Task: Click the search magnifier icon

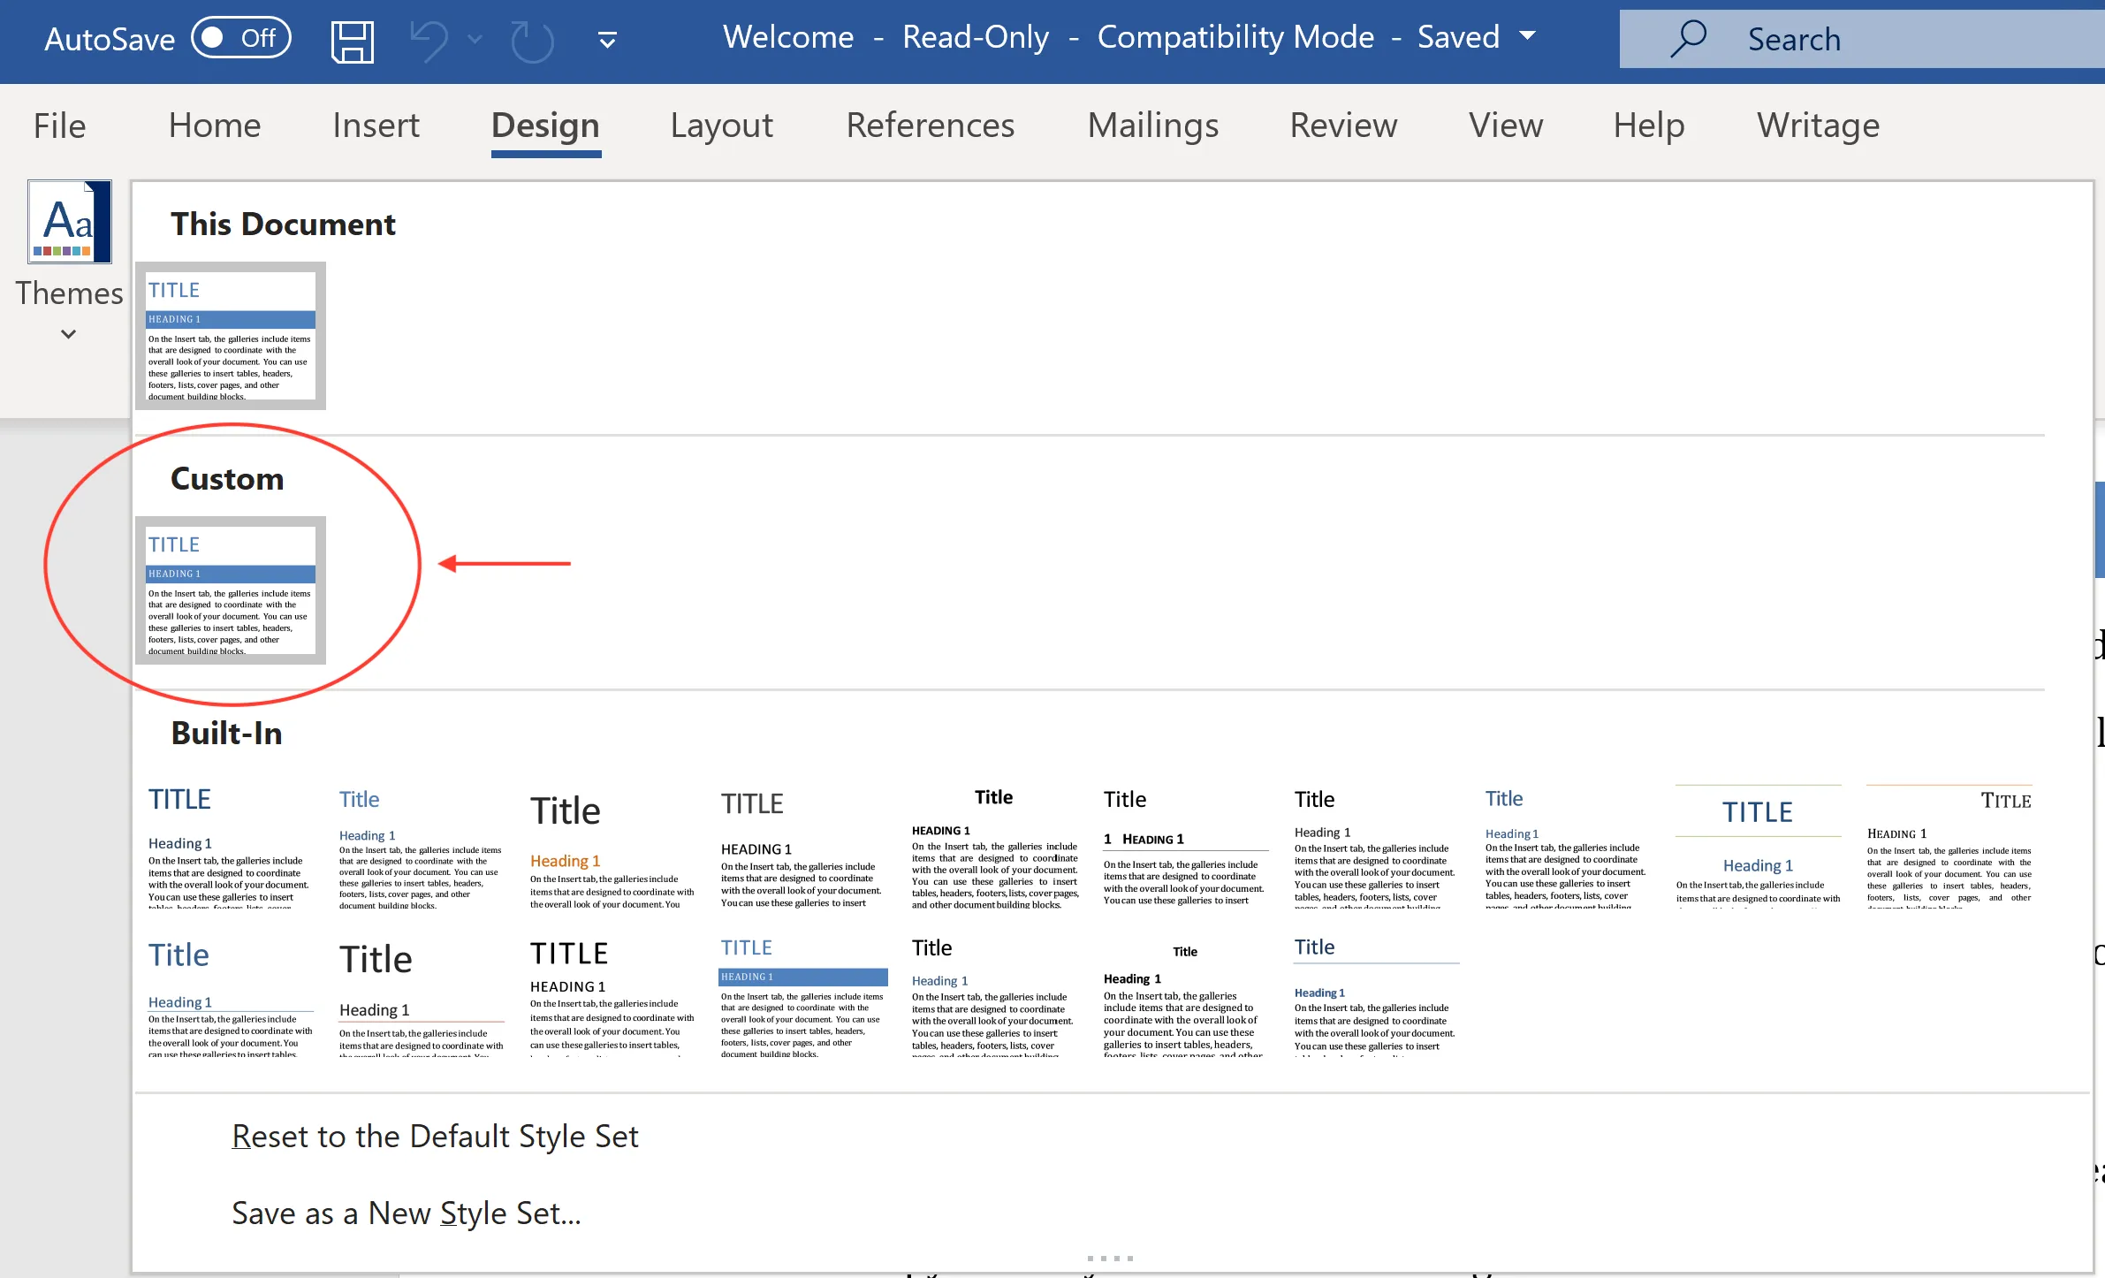Action: coord(1687,39)
